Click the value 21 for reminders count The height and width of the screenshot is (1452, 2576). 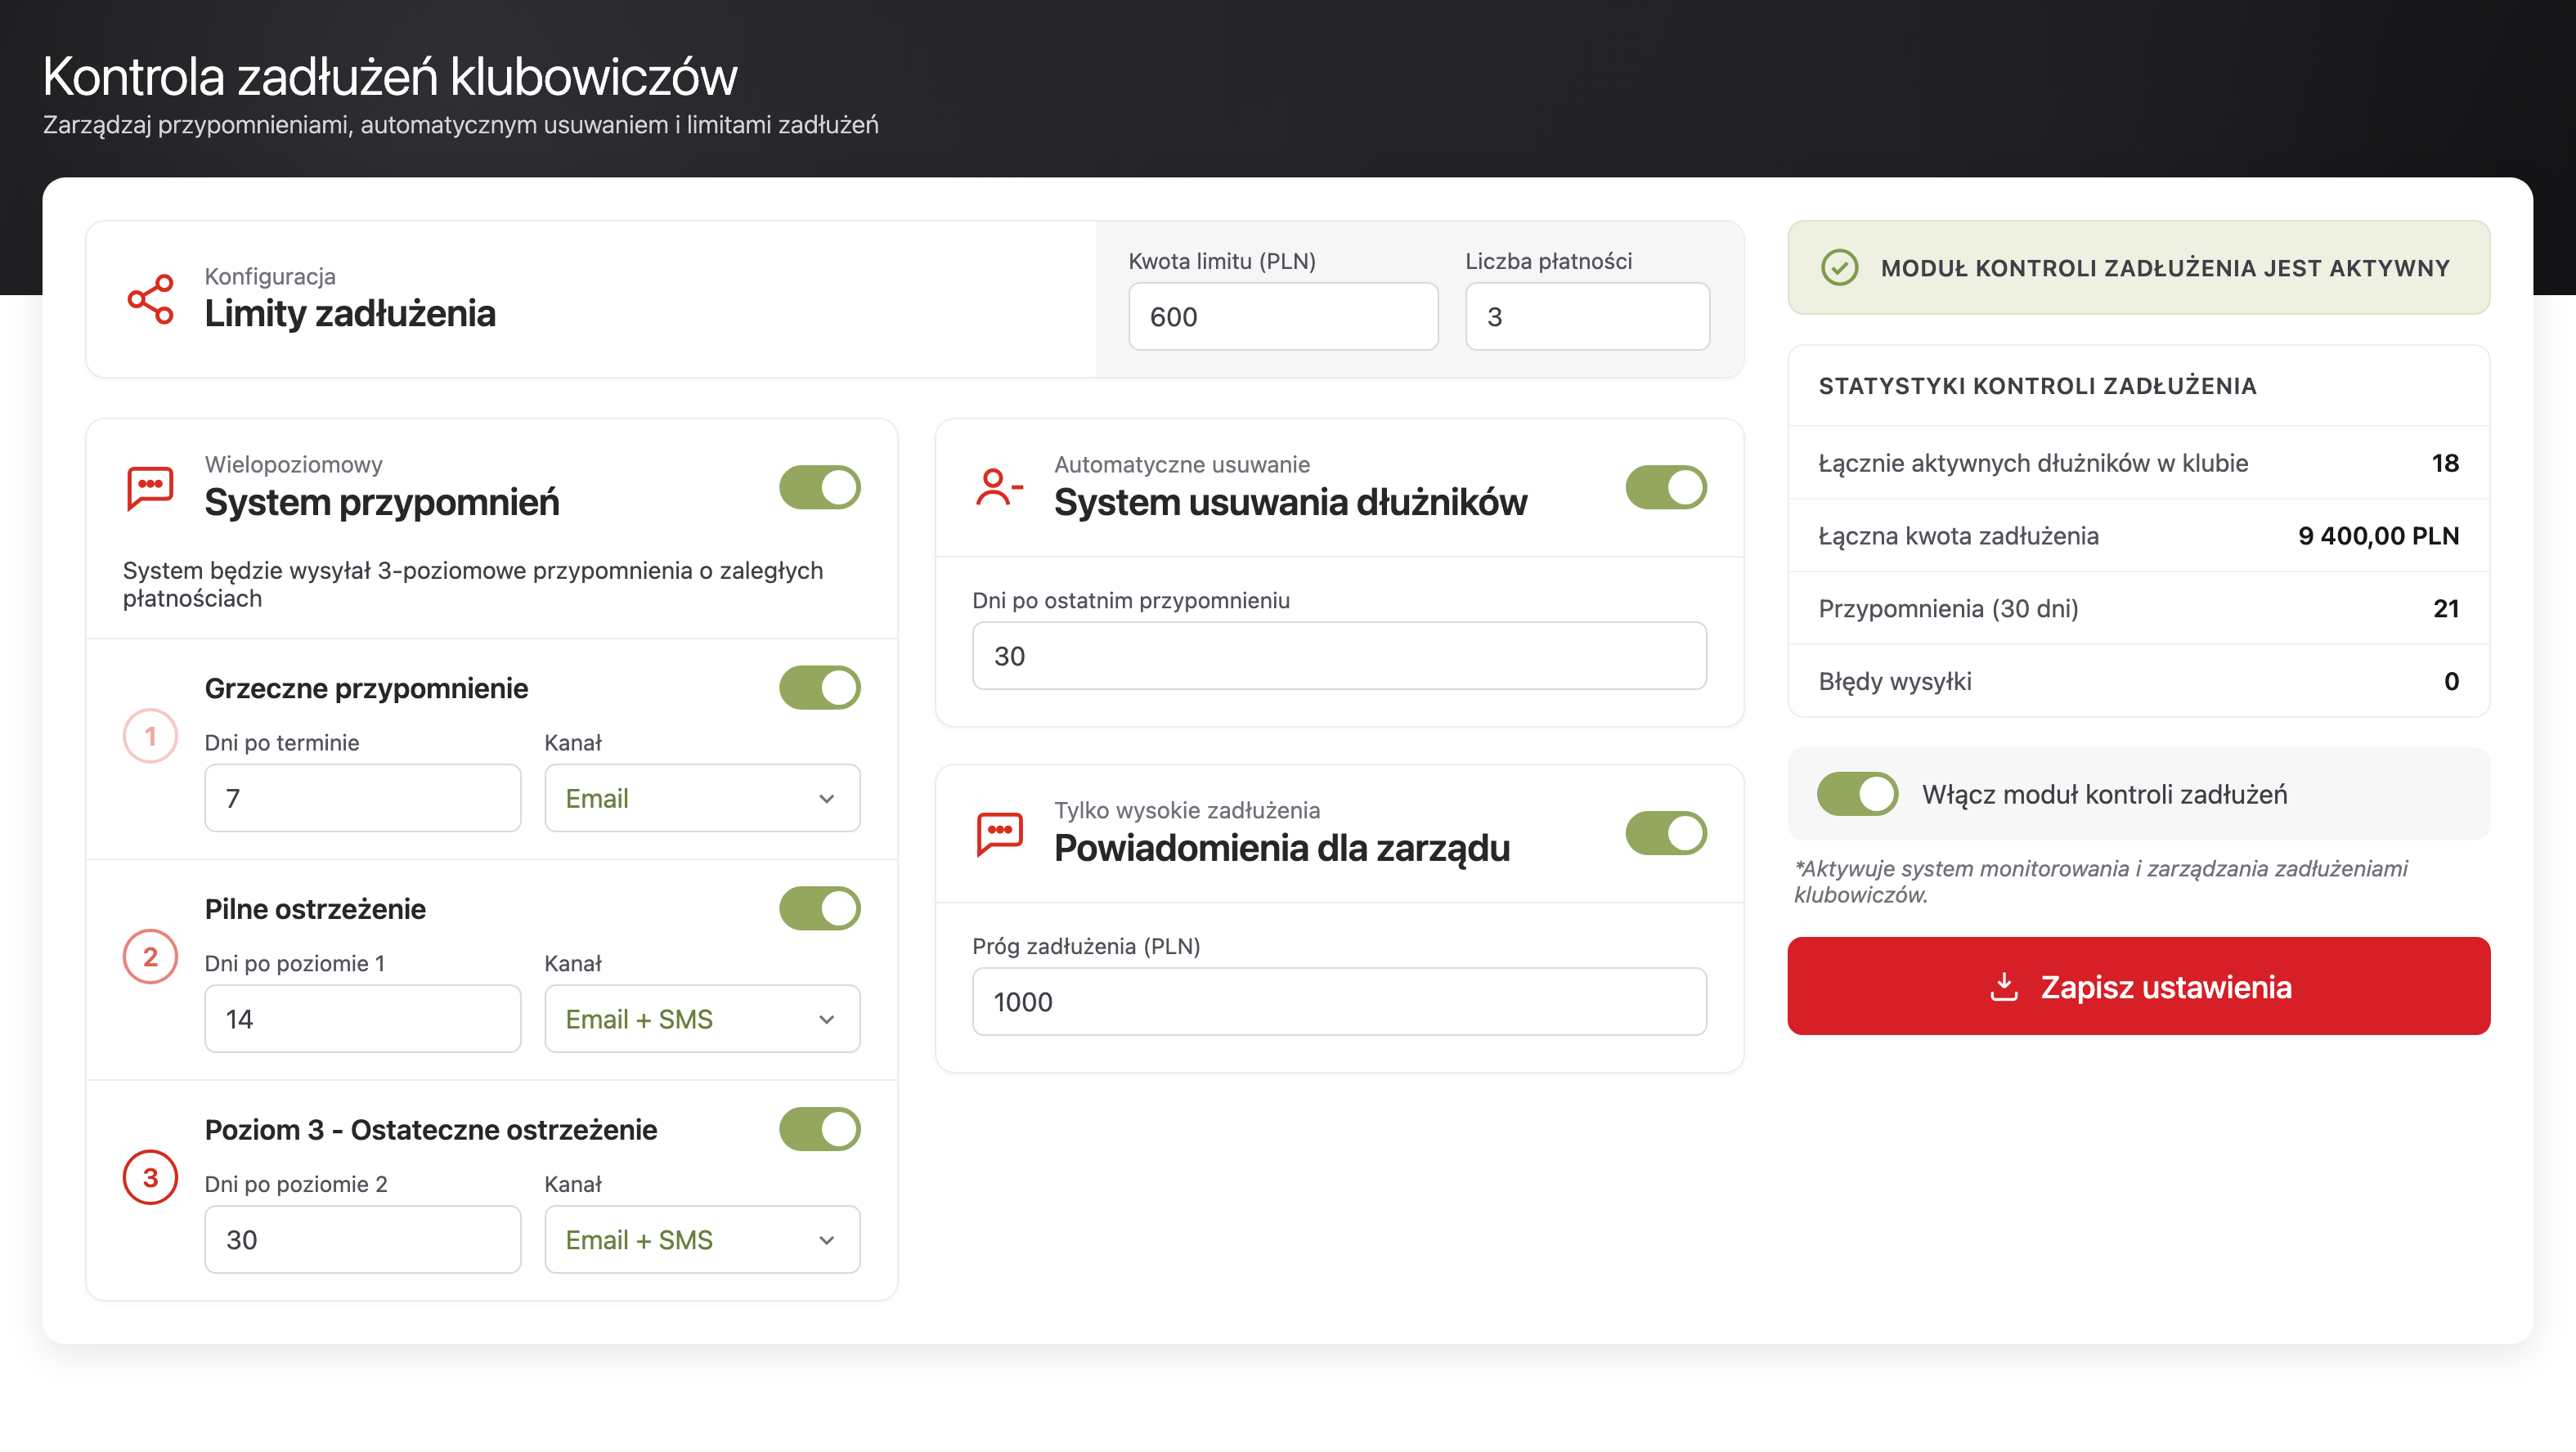click(x=2445, y=609)
